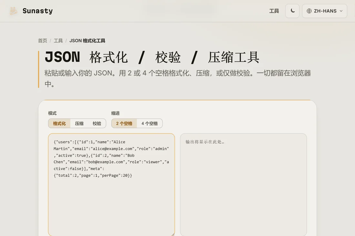The image size is (355, 236).
Task: Select the 格式化 mode
Action: pyautogui.click(x=59, y=124)
